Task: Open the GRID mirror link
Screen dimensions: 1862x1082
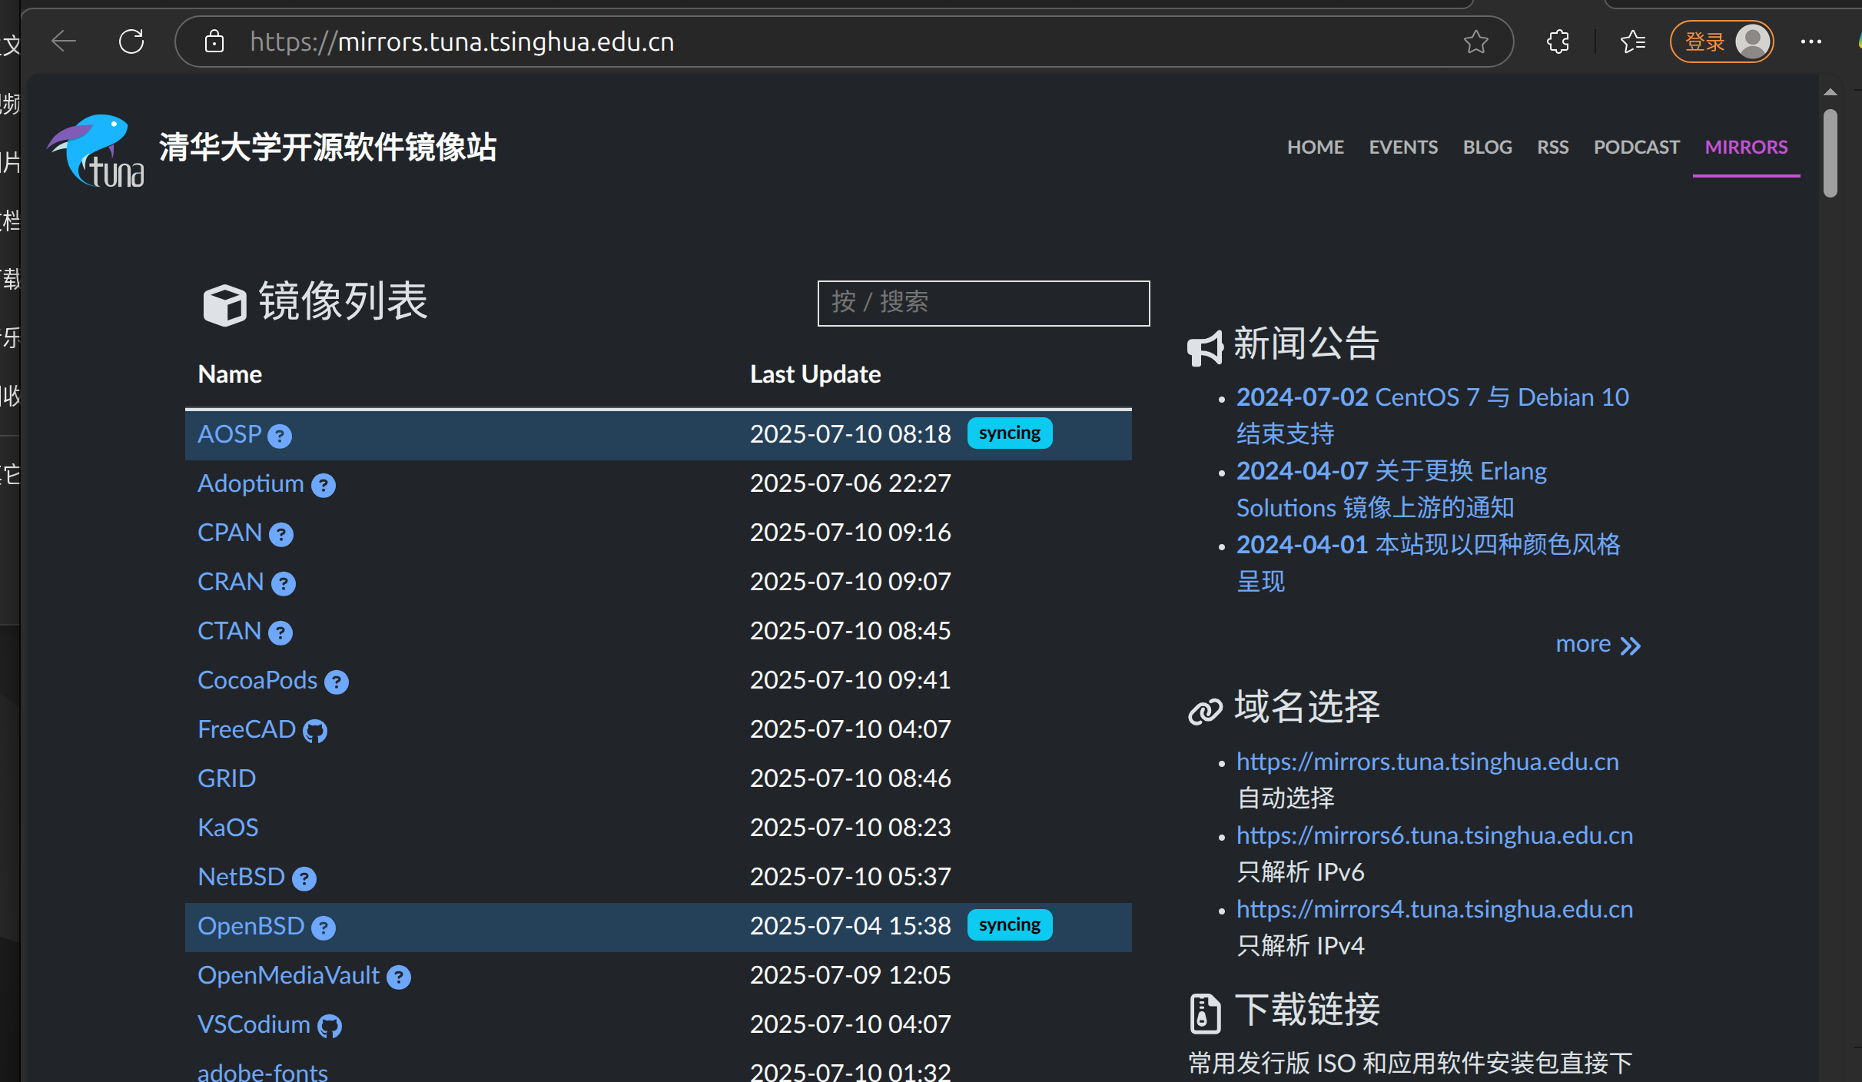Action: tap(227, 778)
